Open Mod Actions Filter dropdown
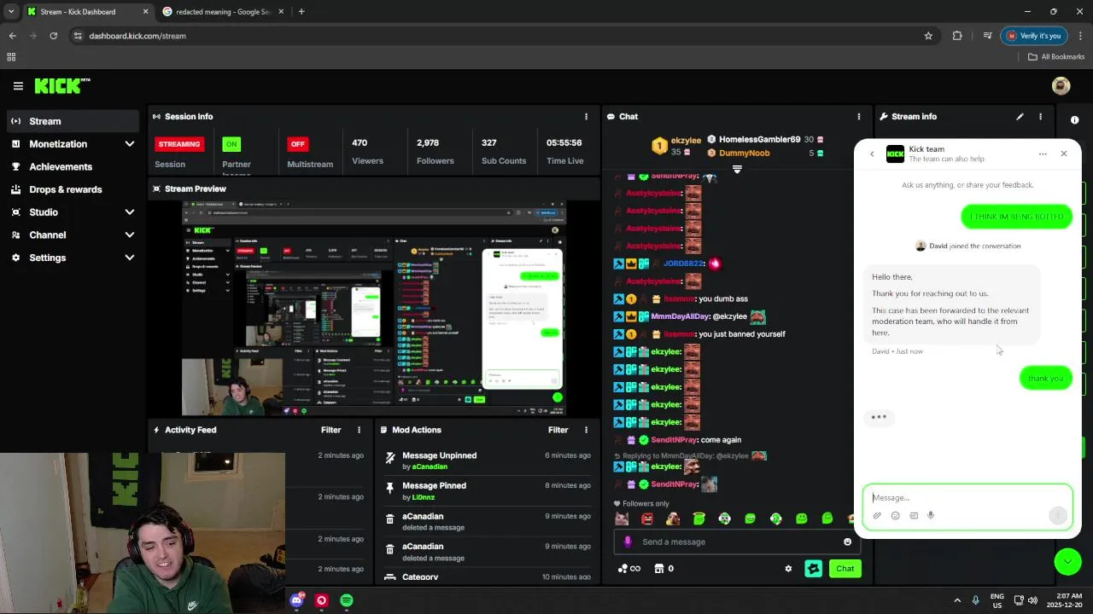This screenshot has width=1093, height=614. pos(558,430)
